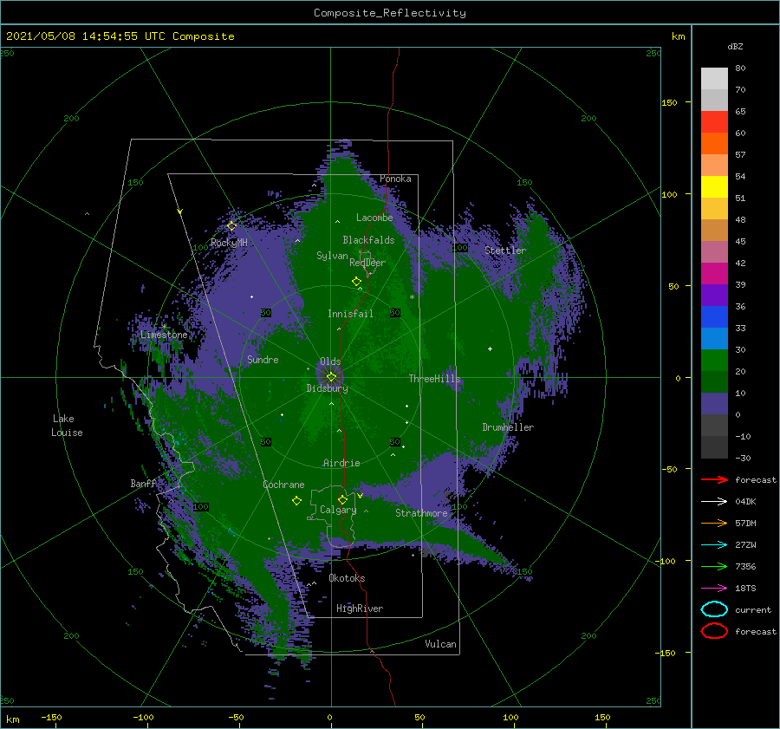Select the Calgary city label
This screenshot has width=780, height=729.
(x=338, y=510)
